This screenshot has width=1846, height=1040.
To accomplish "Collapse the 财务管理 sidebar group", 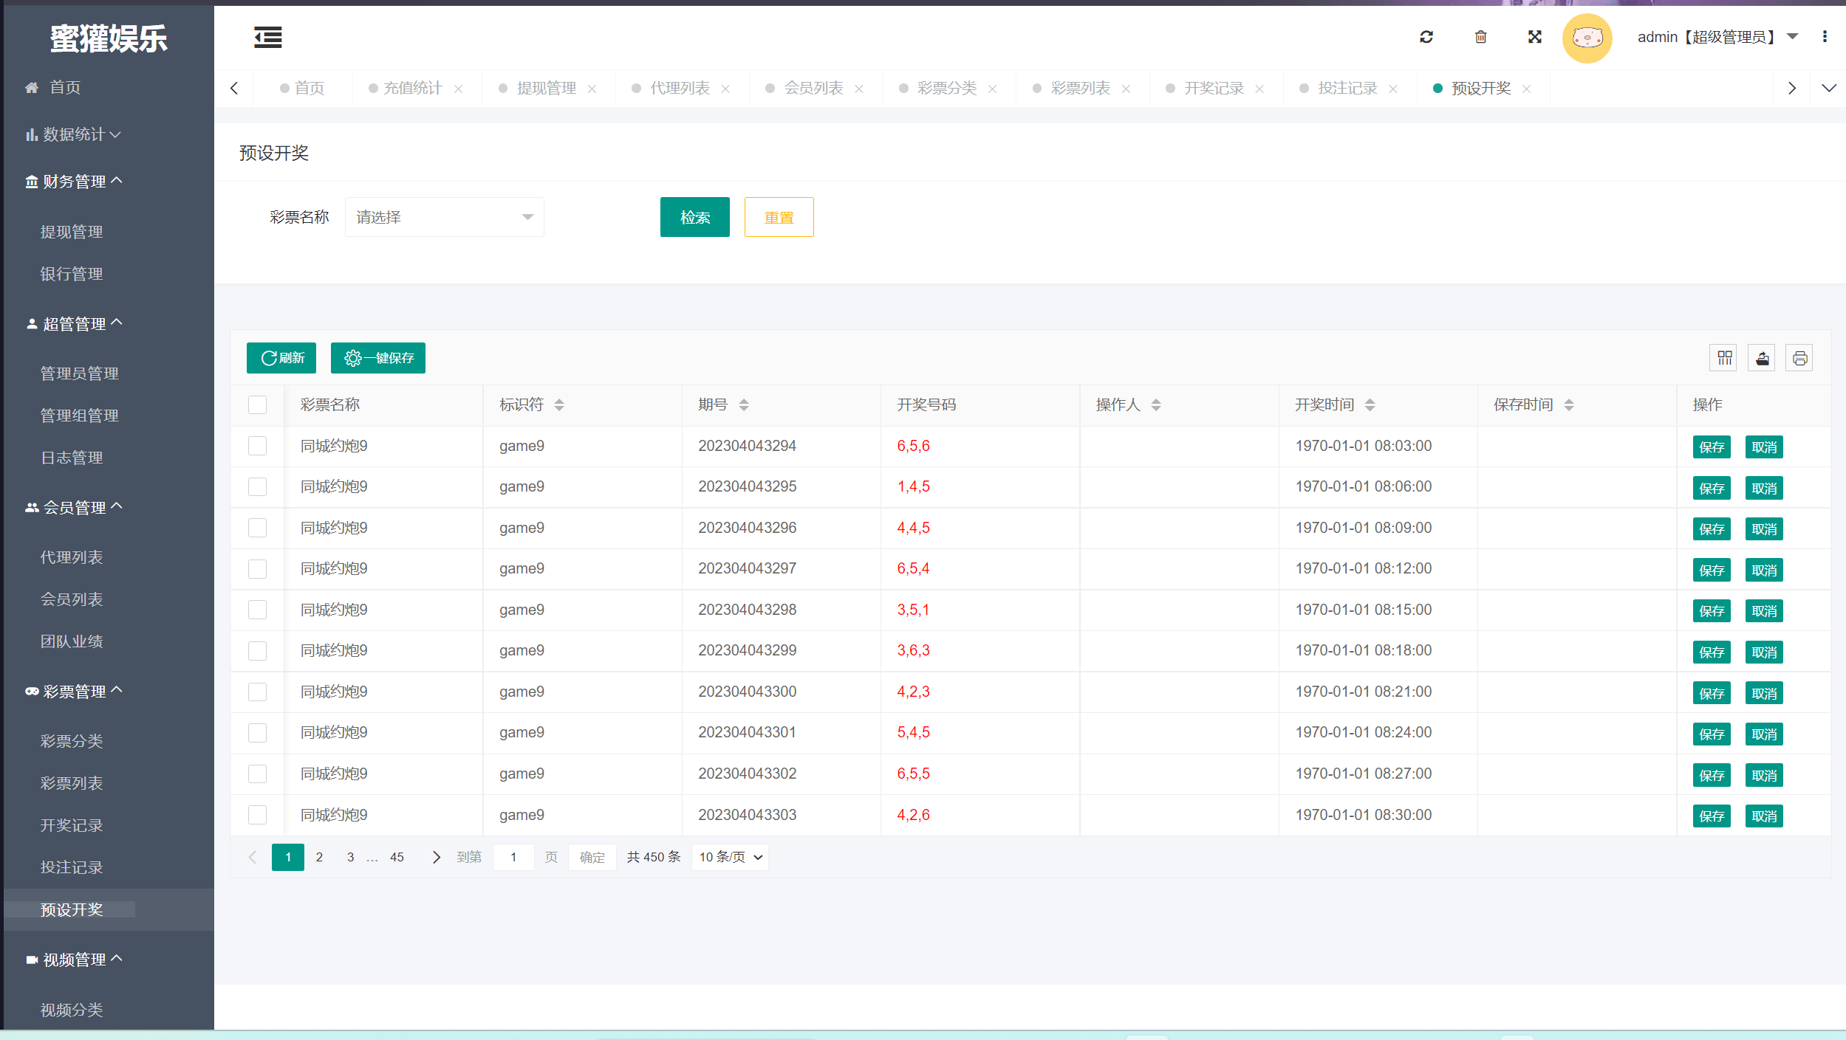I will coord(74,182).
